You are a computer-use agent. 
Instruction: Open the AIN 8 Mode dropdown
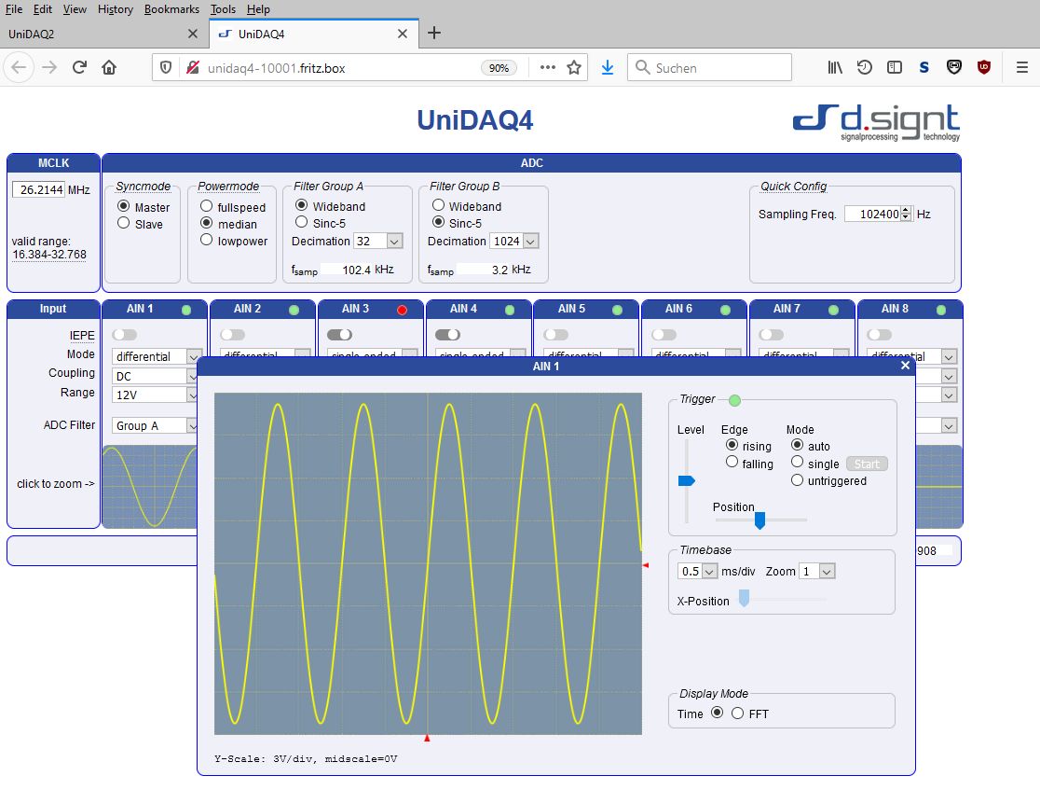click(912, 356)
